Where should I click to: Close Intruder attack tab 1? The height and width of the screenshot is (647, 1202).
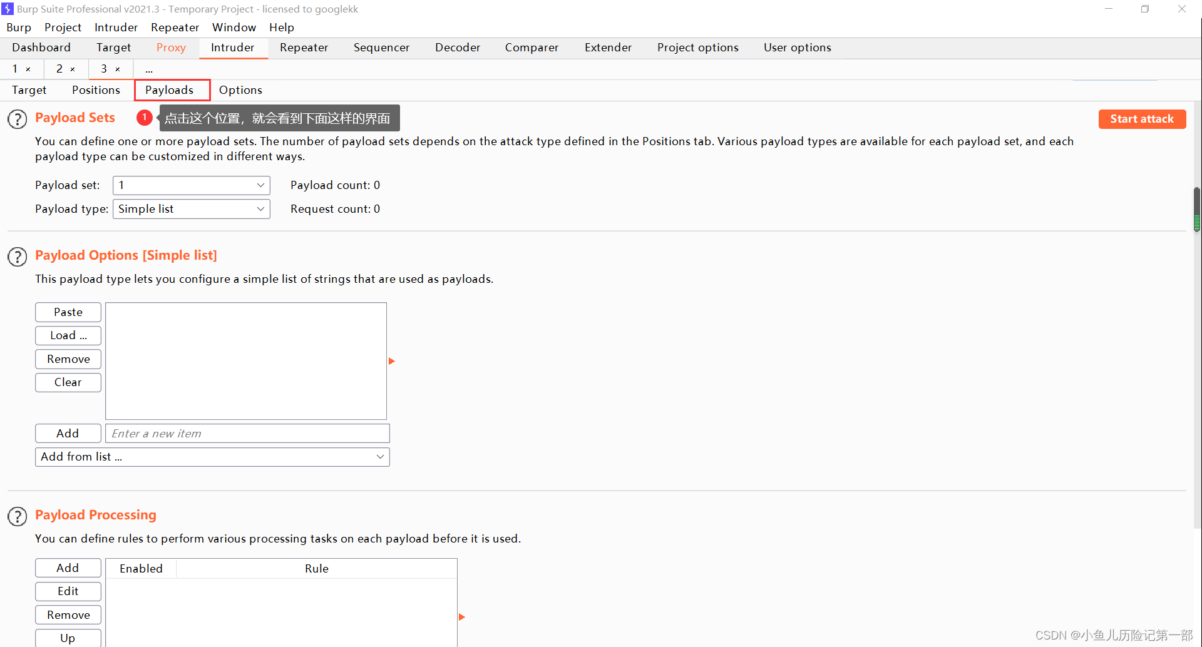(x=28, y=69)
